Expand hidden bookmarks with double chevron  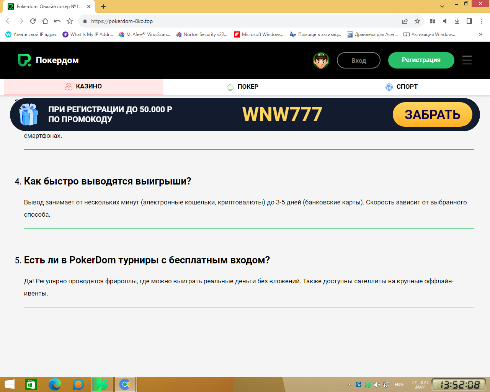pyautogui.click(x=481, y=34)
